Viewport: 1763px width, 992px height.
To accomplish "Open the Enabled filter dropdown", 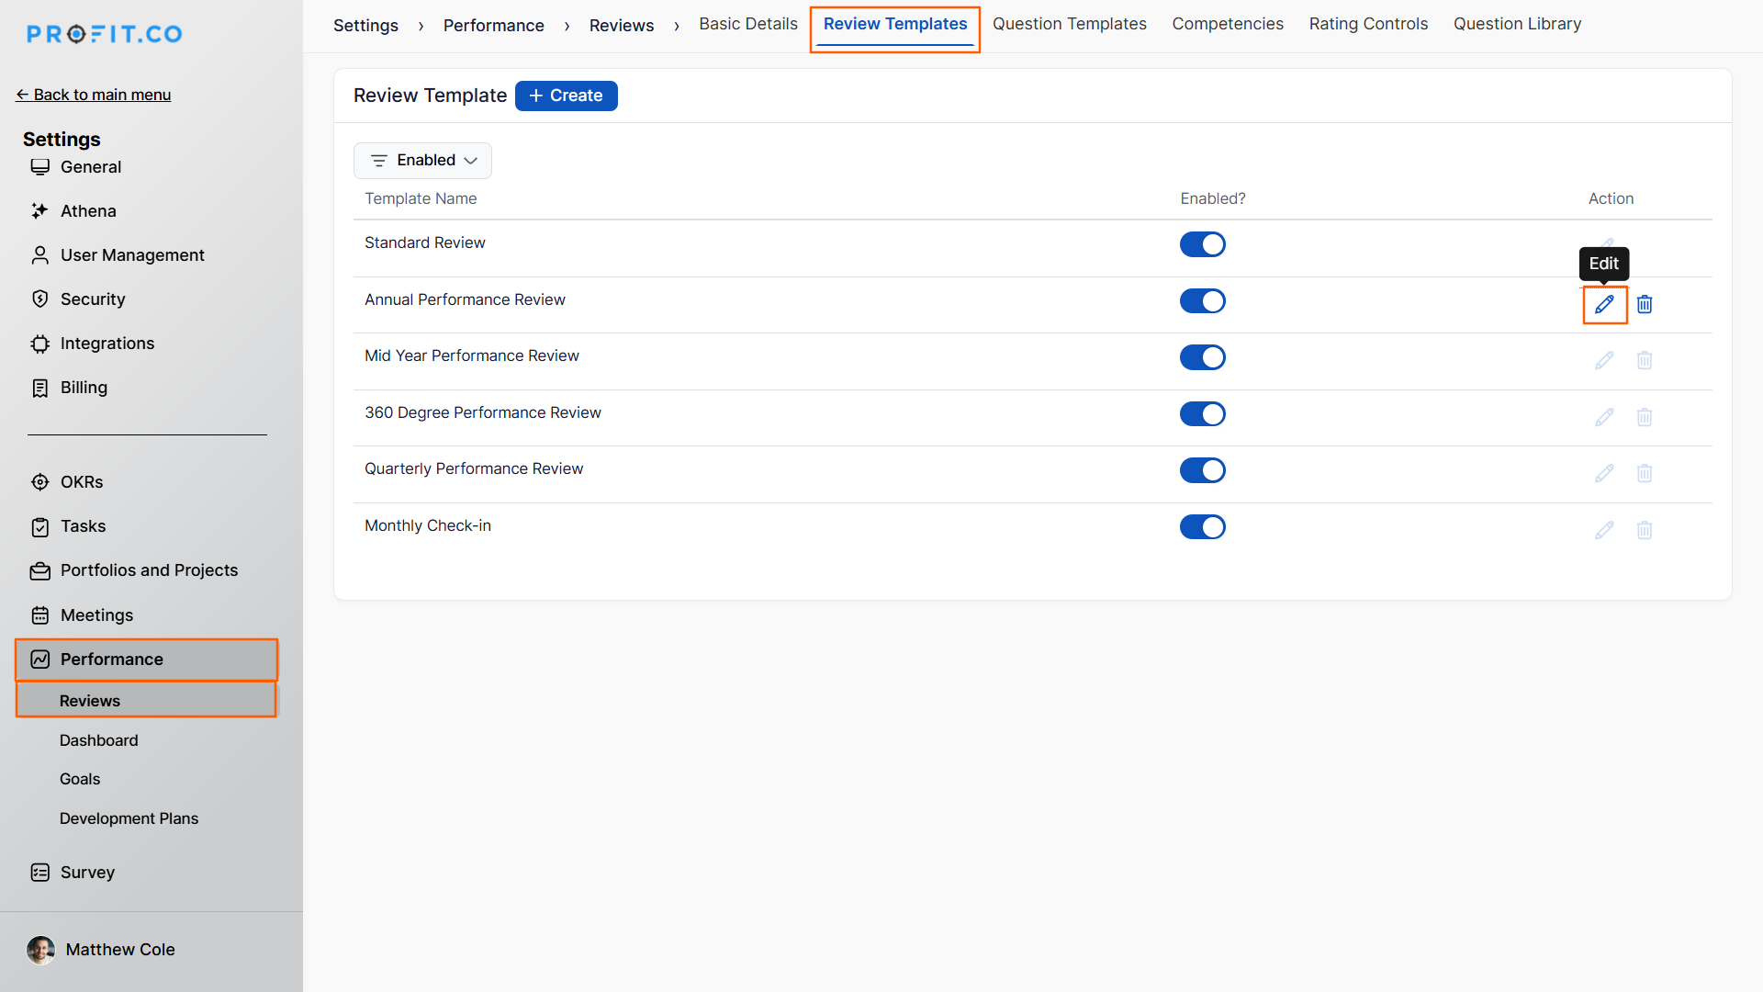I will (x=422, y=161).
